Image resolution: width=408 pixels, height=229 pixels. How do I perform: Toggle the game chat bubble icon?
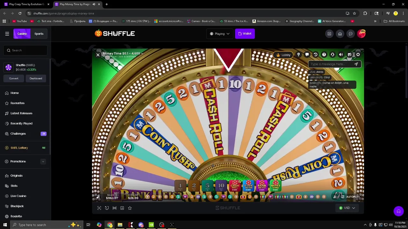tap(307, 55)
